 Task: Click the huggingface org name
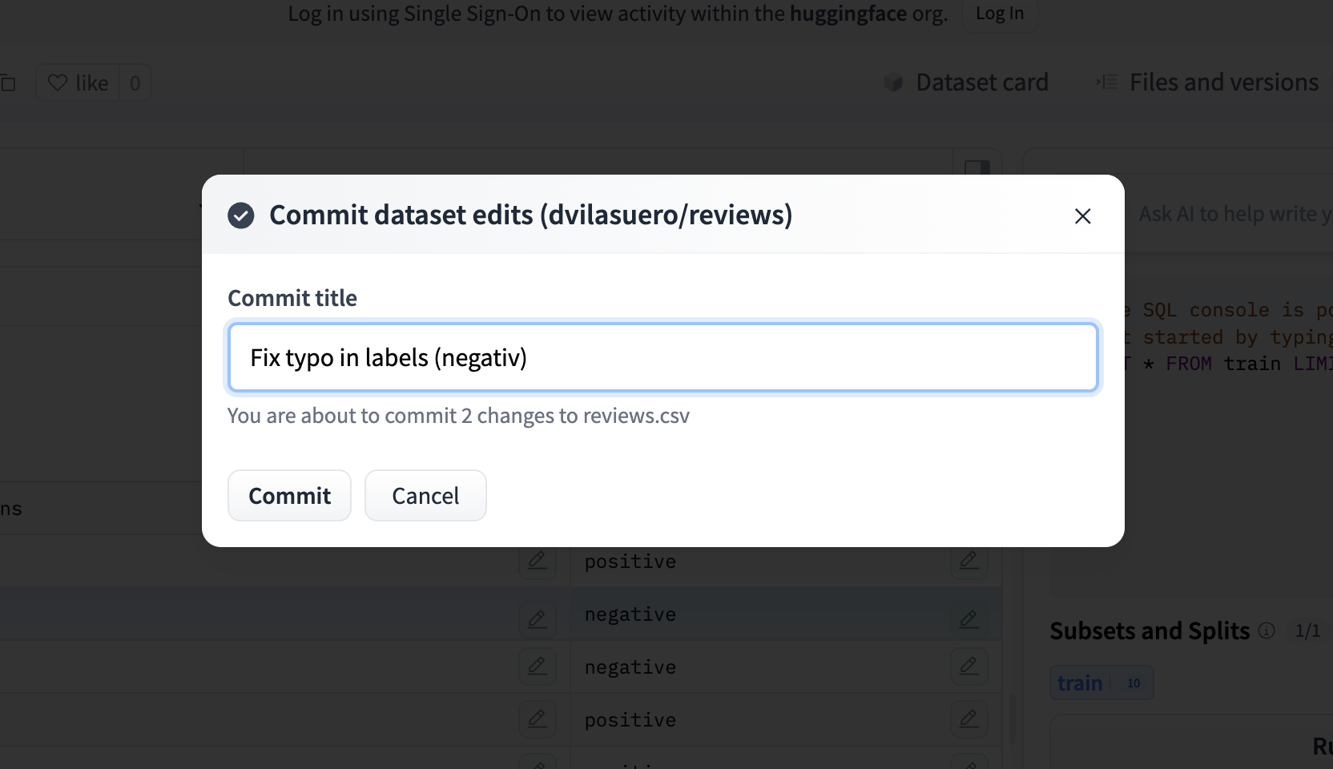point(848,13)
